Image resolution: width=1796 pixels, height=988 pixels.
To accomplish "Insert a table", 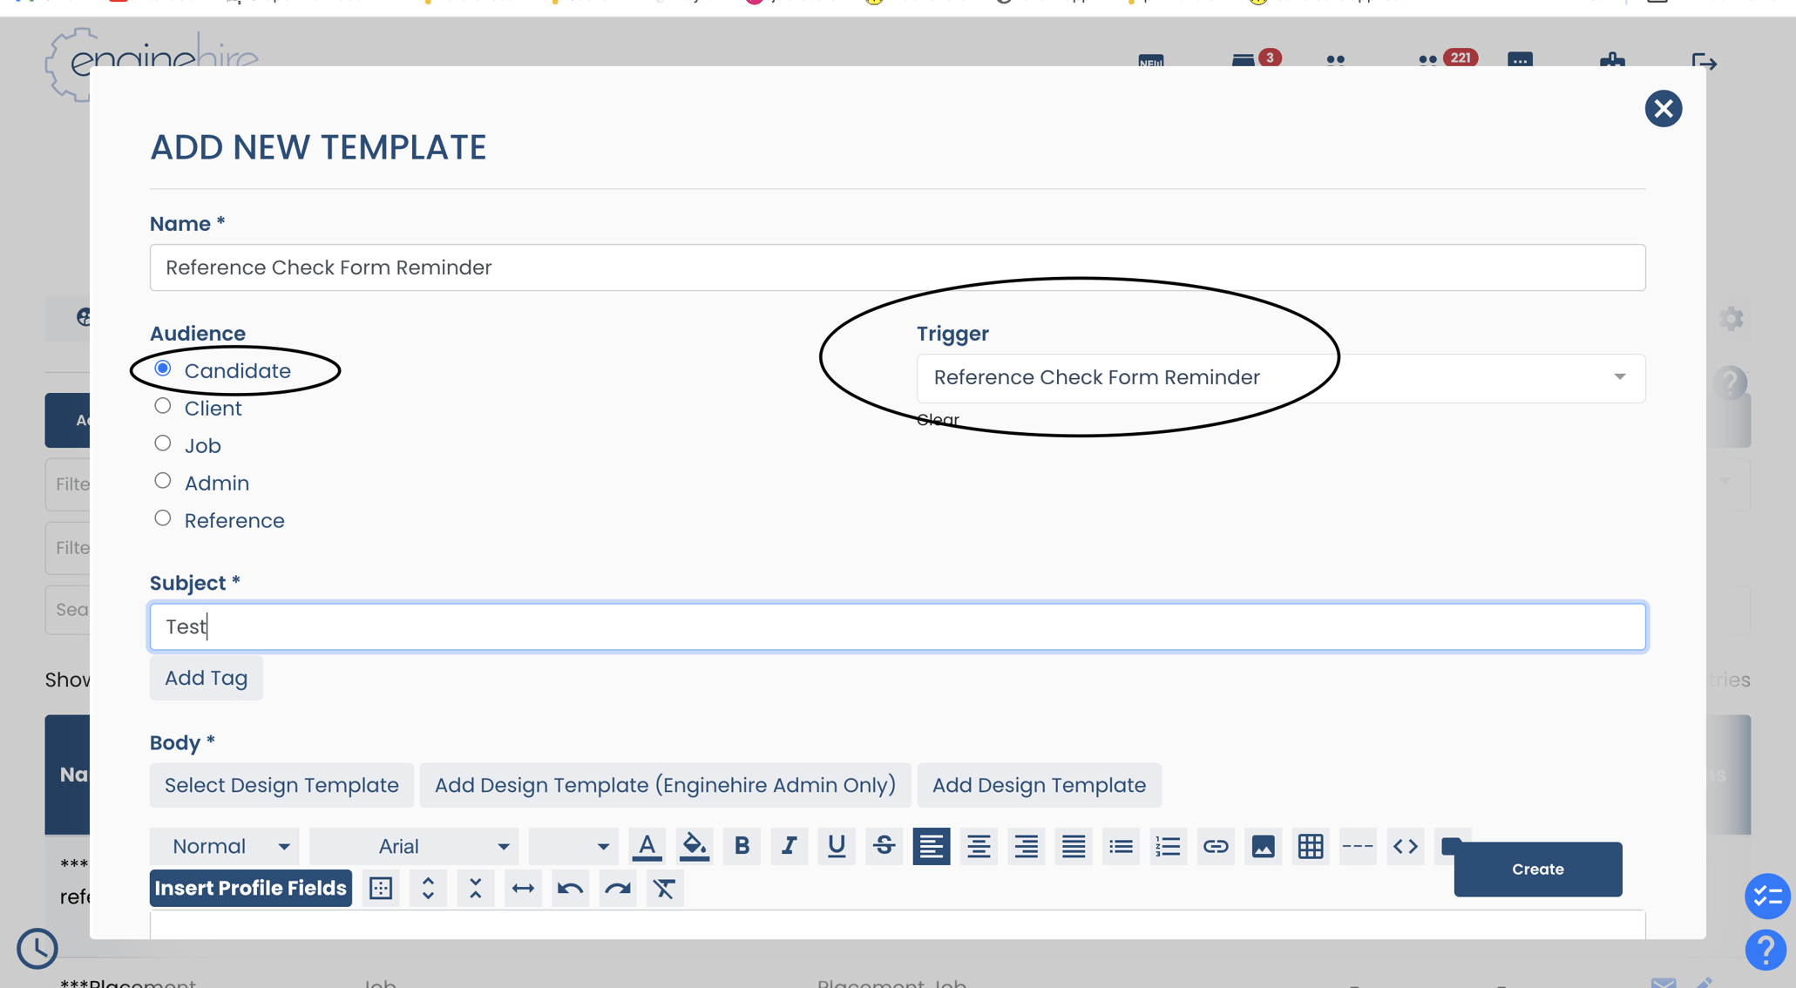I will click(x=1310, y=846).
